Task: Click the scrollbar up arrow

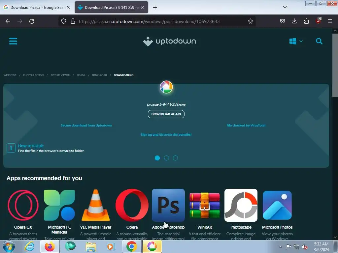Action: (335, 31)
